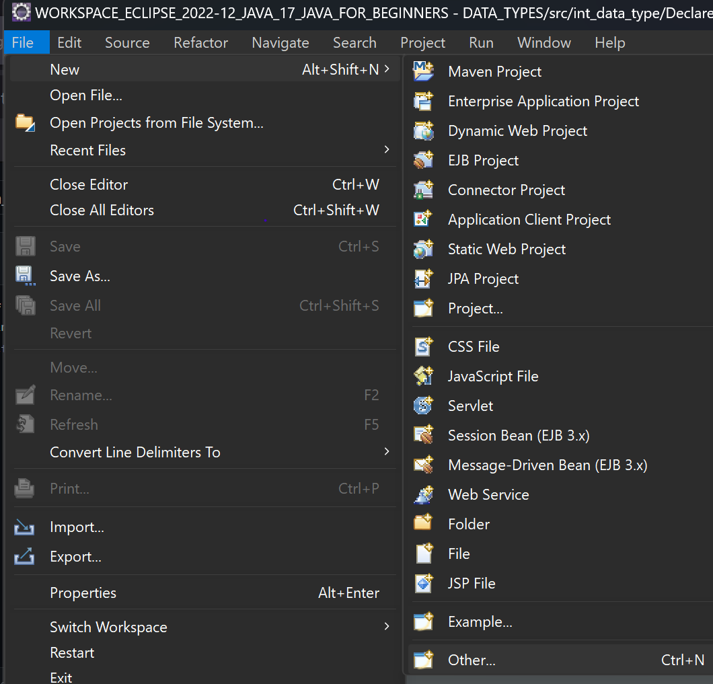
Task: Click the Open Projects folder icon
Action: tap(25, 123)
